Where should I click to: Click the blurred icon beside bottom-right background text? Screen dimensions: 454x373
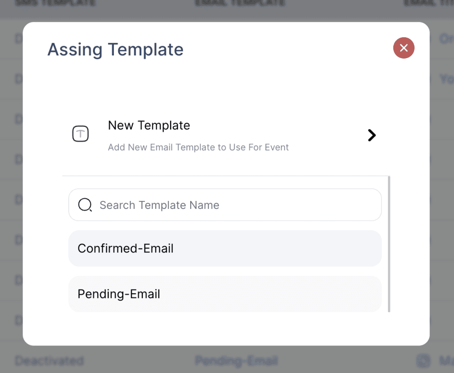click(423, 361)
